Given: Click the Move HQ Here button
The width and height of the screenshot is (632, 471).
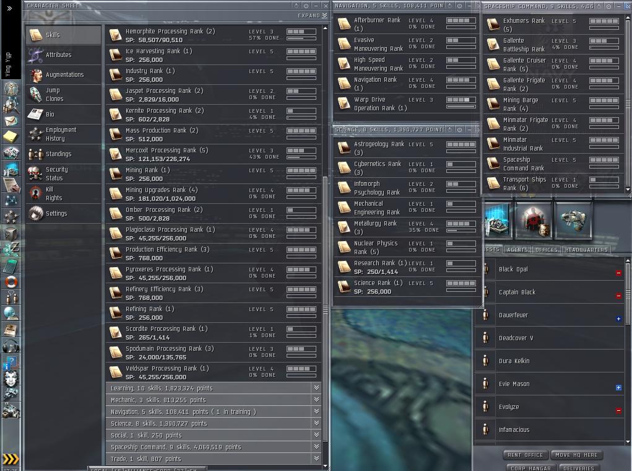Looking at the screenshot, I should 576,455.
